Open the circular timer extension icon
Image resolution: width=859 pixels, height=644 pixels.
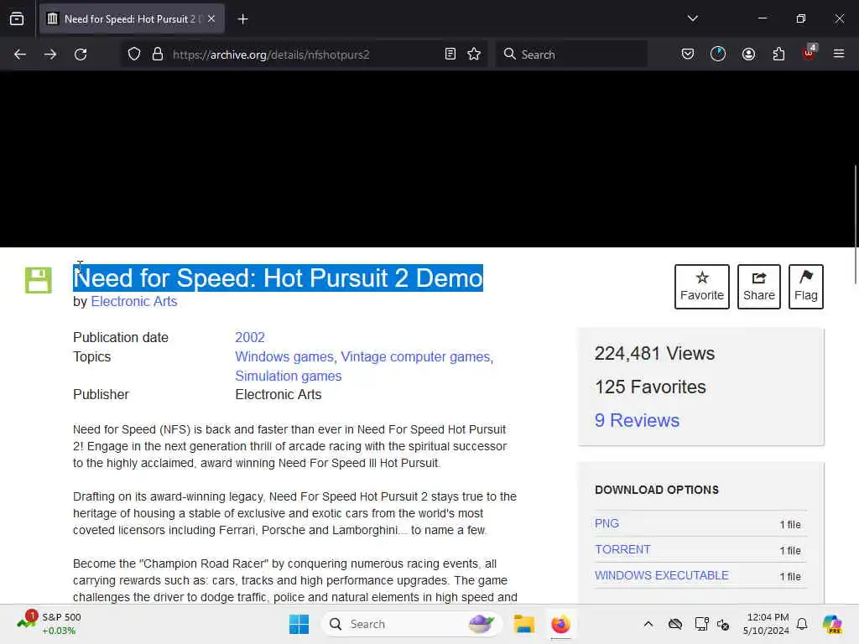pyautogui.click(x=718, y=55)
